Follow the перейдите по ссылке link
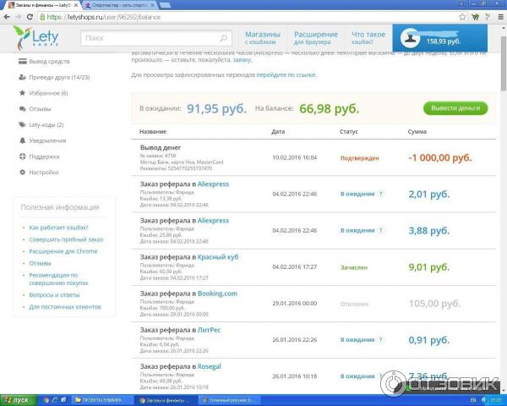507x406 pixels. (x=286, y=74)
